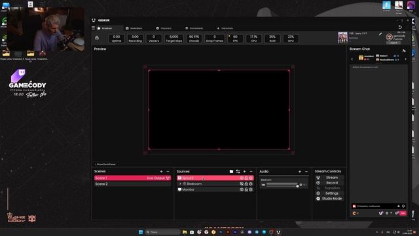Open File Explorer from the taskbar
Image resolution: width=419 pixels, height=236 pixels.
click(185, 232)
